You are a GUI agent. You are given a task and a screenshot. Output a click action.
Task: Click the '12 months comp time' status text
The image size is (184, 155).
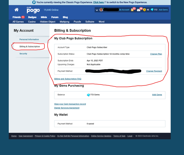tap(120, 54)
